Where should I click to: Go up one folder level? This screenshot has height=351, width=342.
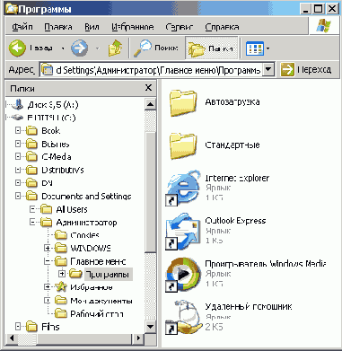pos(115,48)
